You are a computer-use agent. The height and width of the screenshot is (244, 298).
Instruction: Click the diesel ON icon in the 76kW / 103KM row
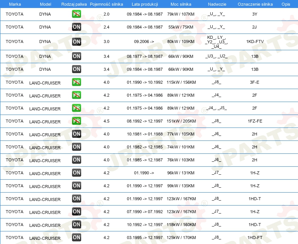76,160
